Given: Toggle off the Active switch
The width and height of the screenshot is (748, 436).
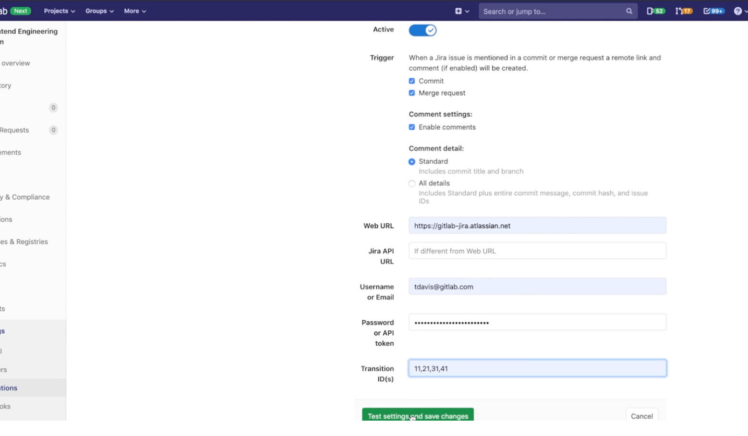Looking at the screenshot, I should click(x=422, y=30).
